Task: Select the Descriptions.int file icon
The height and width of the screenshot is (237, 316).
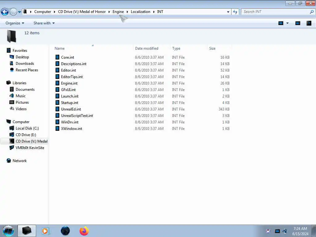Action: tap(57, 64)
